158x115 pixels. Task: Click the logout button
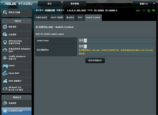point(50,4)
